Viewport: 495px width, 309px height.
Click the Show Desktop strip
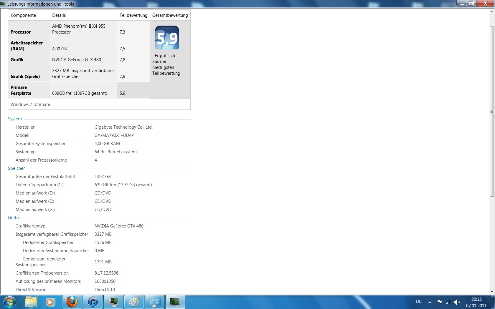click(x=493, y=302)
